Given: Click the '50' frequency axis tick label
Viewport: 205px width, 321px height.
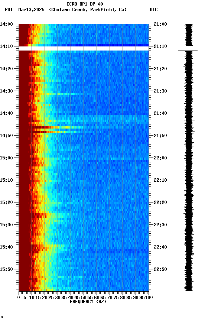Looking at the screenshot, I should point(84,298).
